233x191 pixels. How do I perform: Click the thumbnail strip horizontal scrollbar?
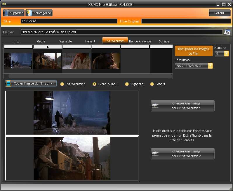tap(90, 76)
